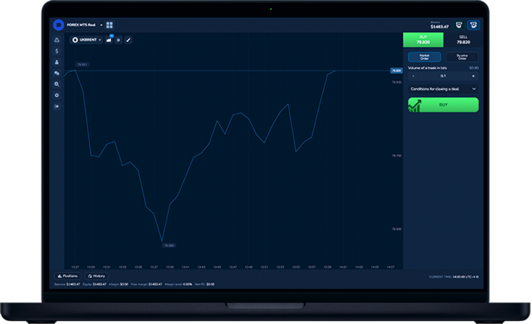Screen dimensions: 532x324
Task: Open the grid layout icon in header
Action: click(110, 25)
